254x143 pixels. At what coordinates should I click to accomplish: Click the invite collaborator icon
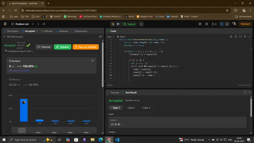click(x=227, y=24)
